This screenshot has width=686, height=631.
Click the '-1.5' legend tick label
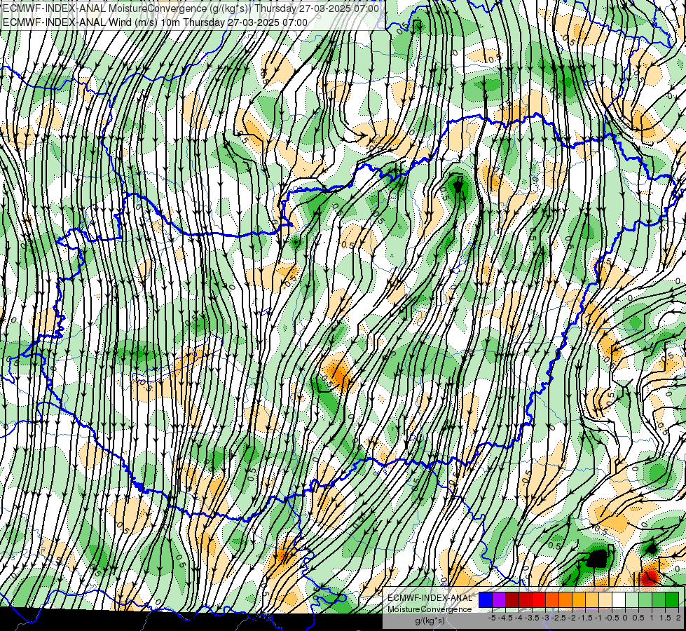tap(585, 618)
